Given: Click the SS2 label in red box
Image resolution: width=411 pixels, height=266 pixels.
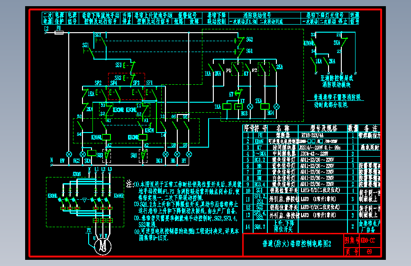Looking at the screenshot, I should pyautogui.click(x=118, y=78).
